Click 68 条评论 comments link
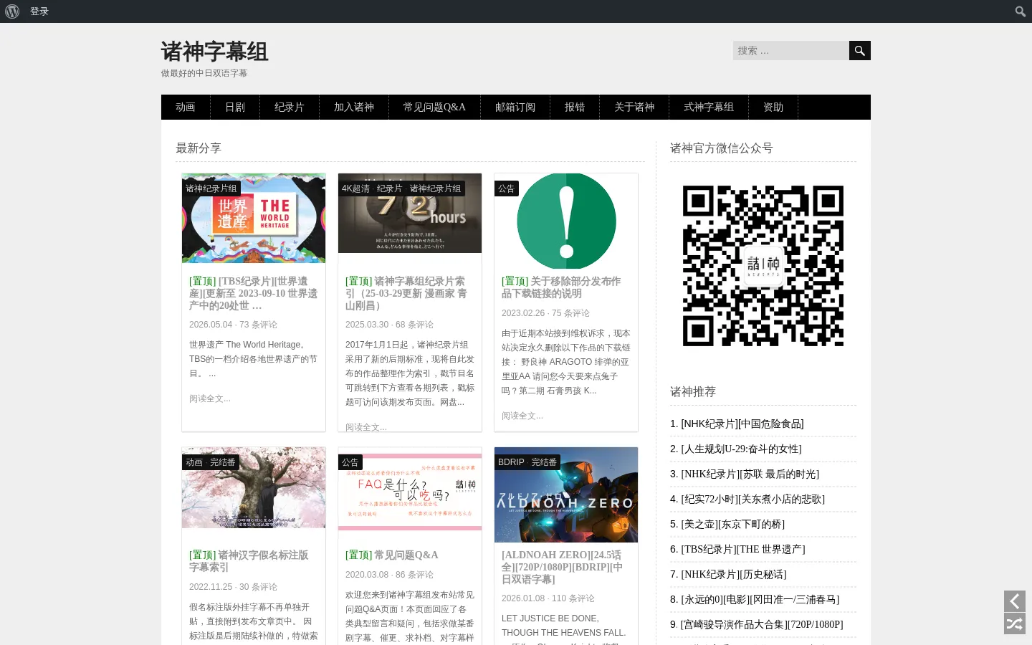1032x645 pixels. (414, 325)
